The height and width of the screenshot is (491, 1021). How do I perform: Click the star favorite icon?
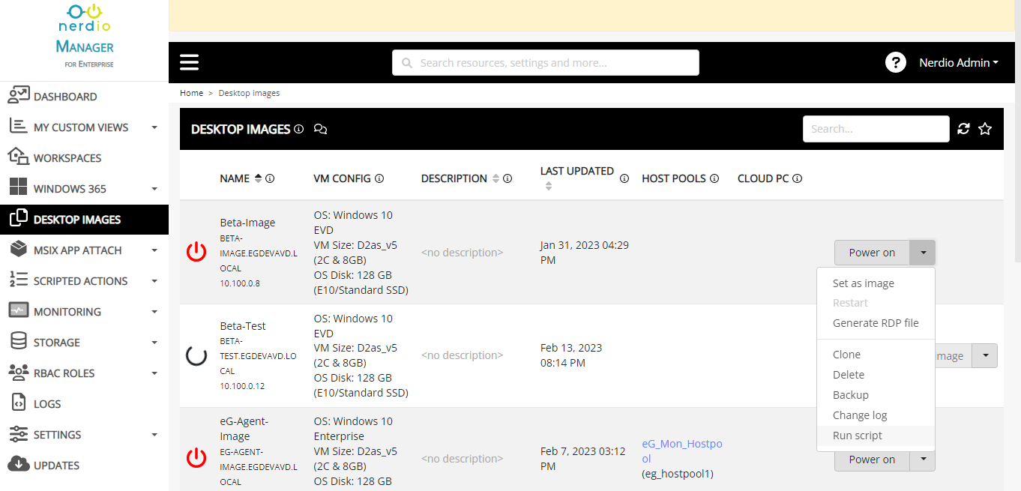[x=985, y=129]
